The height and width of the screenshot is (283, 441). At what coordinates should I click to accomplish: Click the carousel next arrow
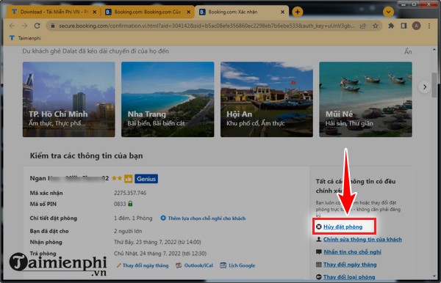(425, 87)
